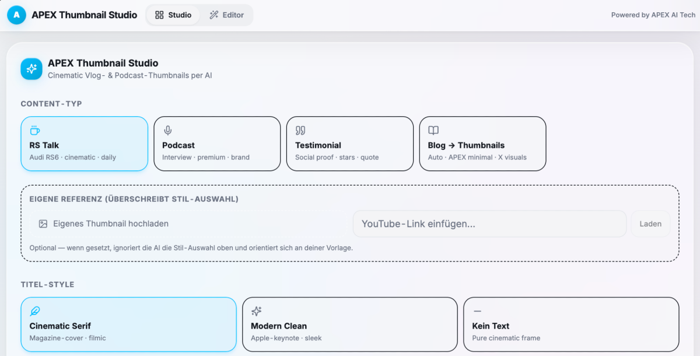The width and height of the screenshot is (700, 356).
Task: Click 'Interview · premium · brand' text
Action: [x=206, y=157]
